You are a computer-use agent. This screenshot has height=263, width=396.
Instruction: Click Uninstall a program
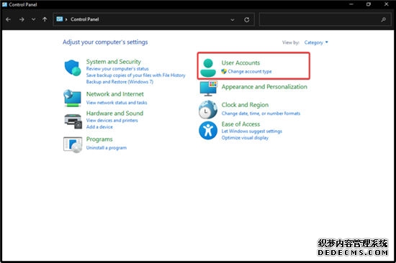[107, 148]
